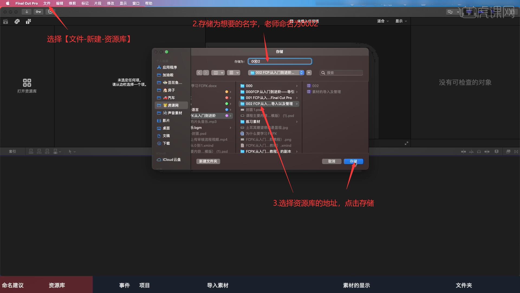Collapse the save dialog with chevron button
Screen dimensions: 520x293
(309, 73)
